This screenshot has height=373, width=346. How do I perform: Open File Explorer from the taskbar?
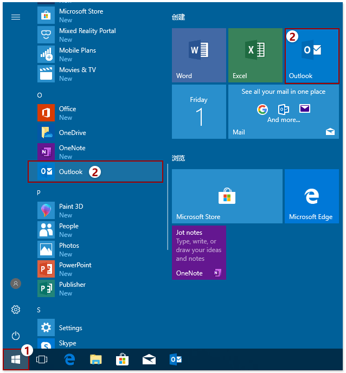click(96, 359)
